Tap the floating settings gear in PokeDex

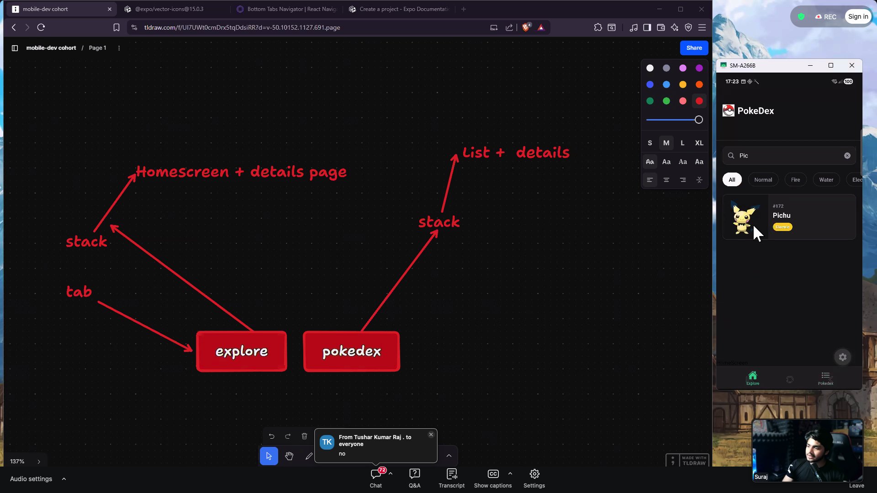[843, 357]
